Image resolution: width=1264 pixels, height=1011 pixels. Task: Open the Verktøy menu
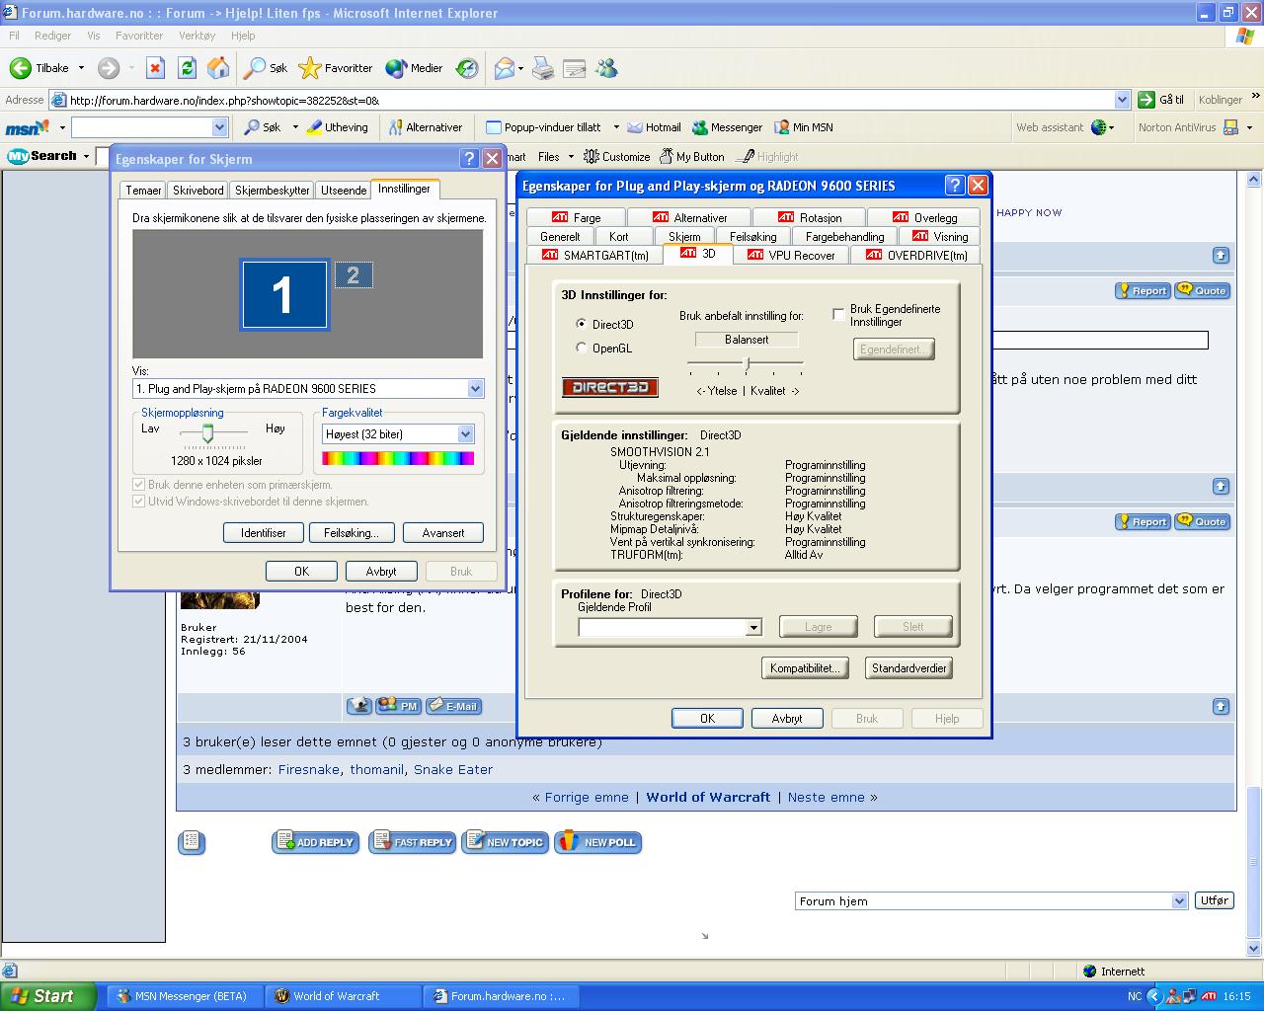click(x=197, y=36)
